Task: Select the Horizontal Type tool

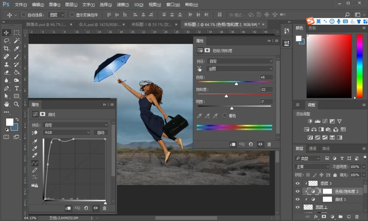Action: pyautogui.click(x=16, y=88)
